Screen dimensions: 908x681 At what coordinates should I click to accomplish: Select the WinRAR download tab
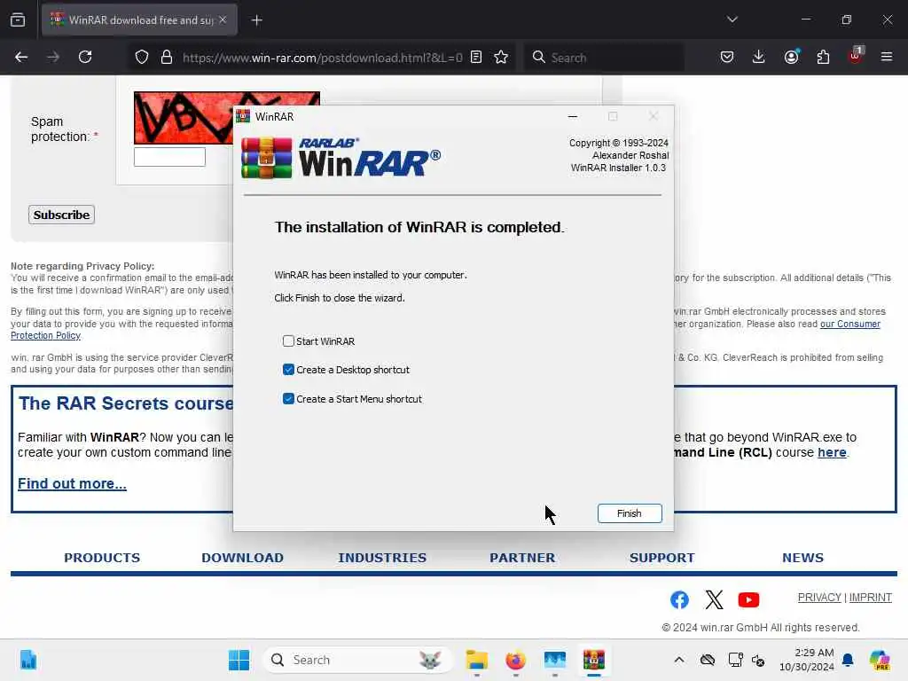pos(139,20)
